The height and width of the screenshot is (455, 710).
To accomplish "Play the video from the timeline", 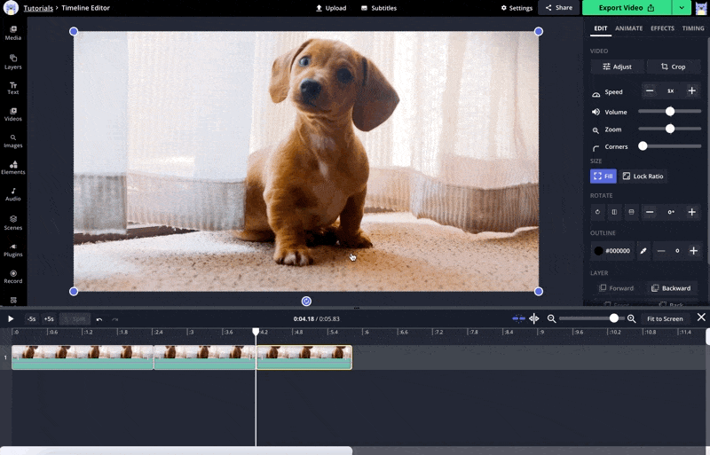I will [11, 318].
